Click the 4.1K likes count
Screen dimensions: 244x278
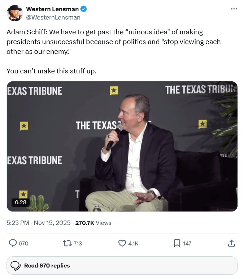(133, 244)
